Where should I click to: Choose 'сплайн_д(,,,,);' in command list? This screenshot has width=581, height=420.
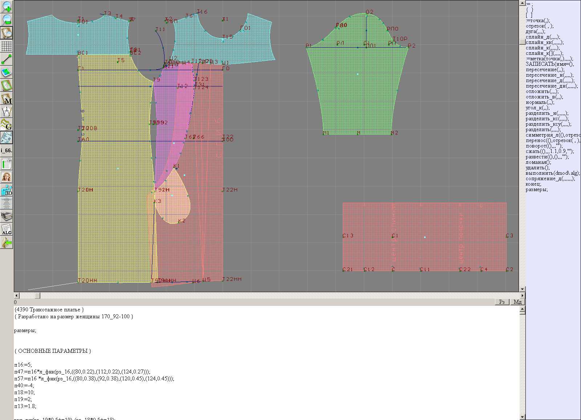(543, 37)
